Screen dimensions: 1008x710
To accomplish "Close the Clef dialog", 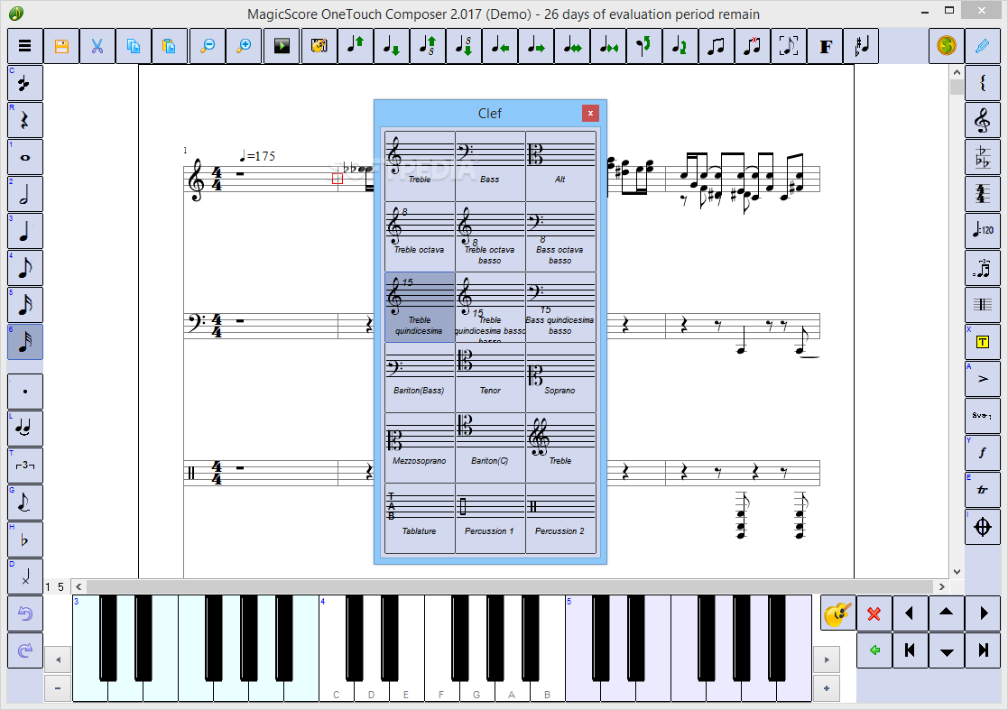I will click(x=590, y=113).
